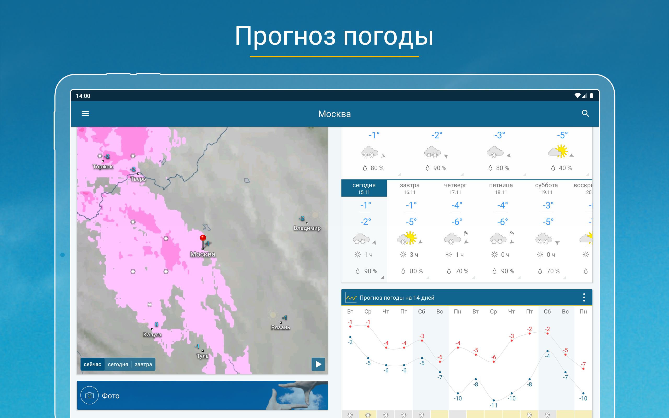
Task: Open the Фото banner
Action: pyautogui.click(x=202, y=395)
